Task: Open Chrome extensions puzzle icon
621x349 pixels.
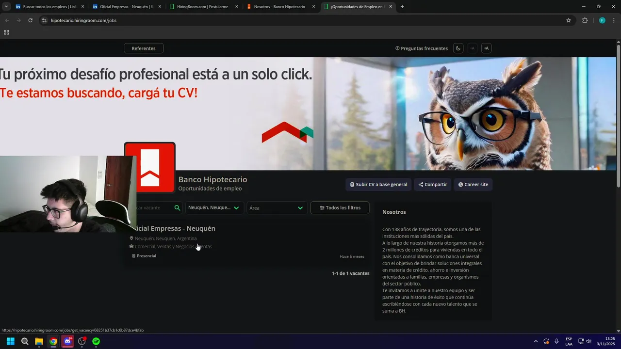Action: (585, 20)
